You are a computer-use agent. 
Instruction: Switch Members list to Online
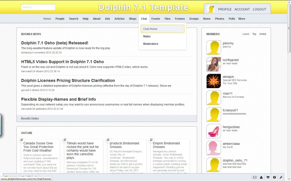(263, 34)
